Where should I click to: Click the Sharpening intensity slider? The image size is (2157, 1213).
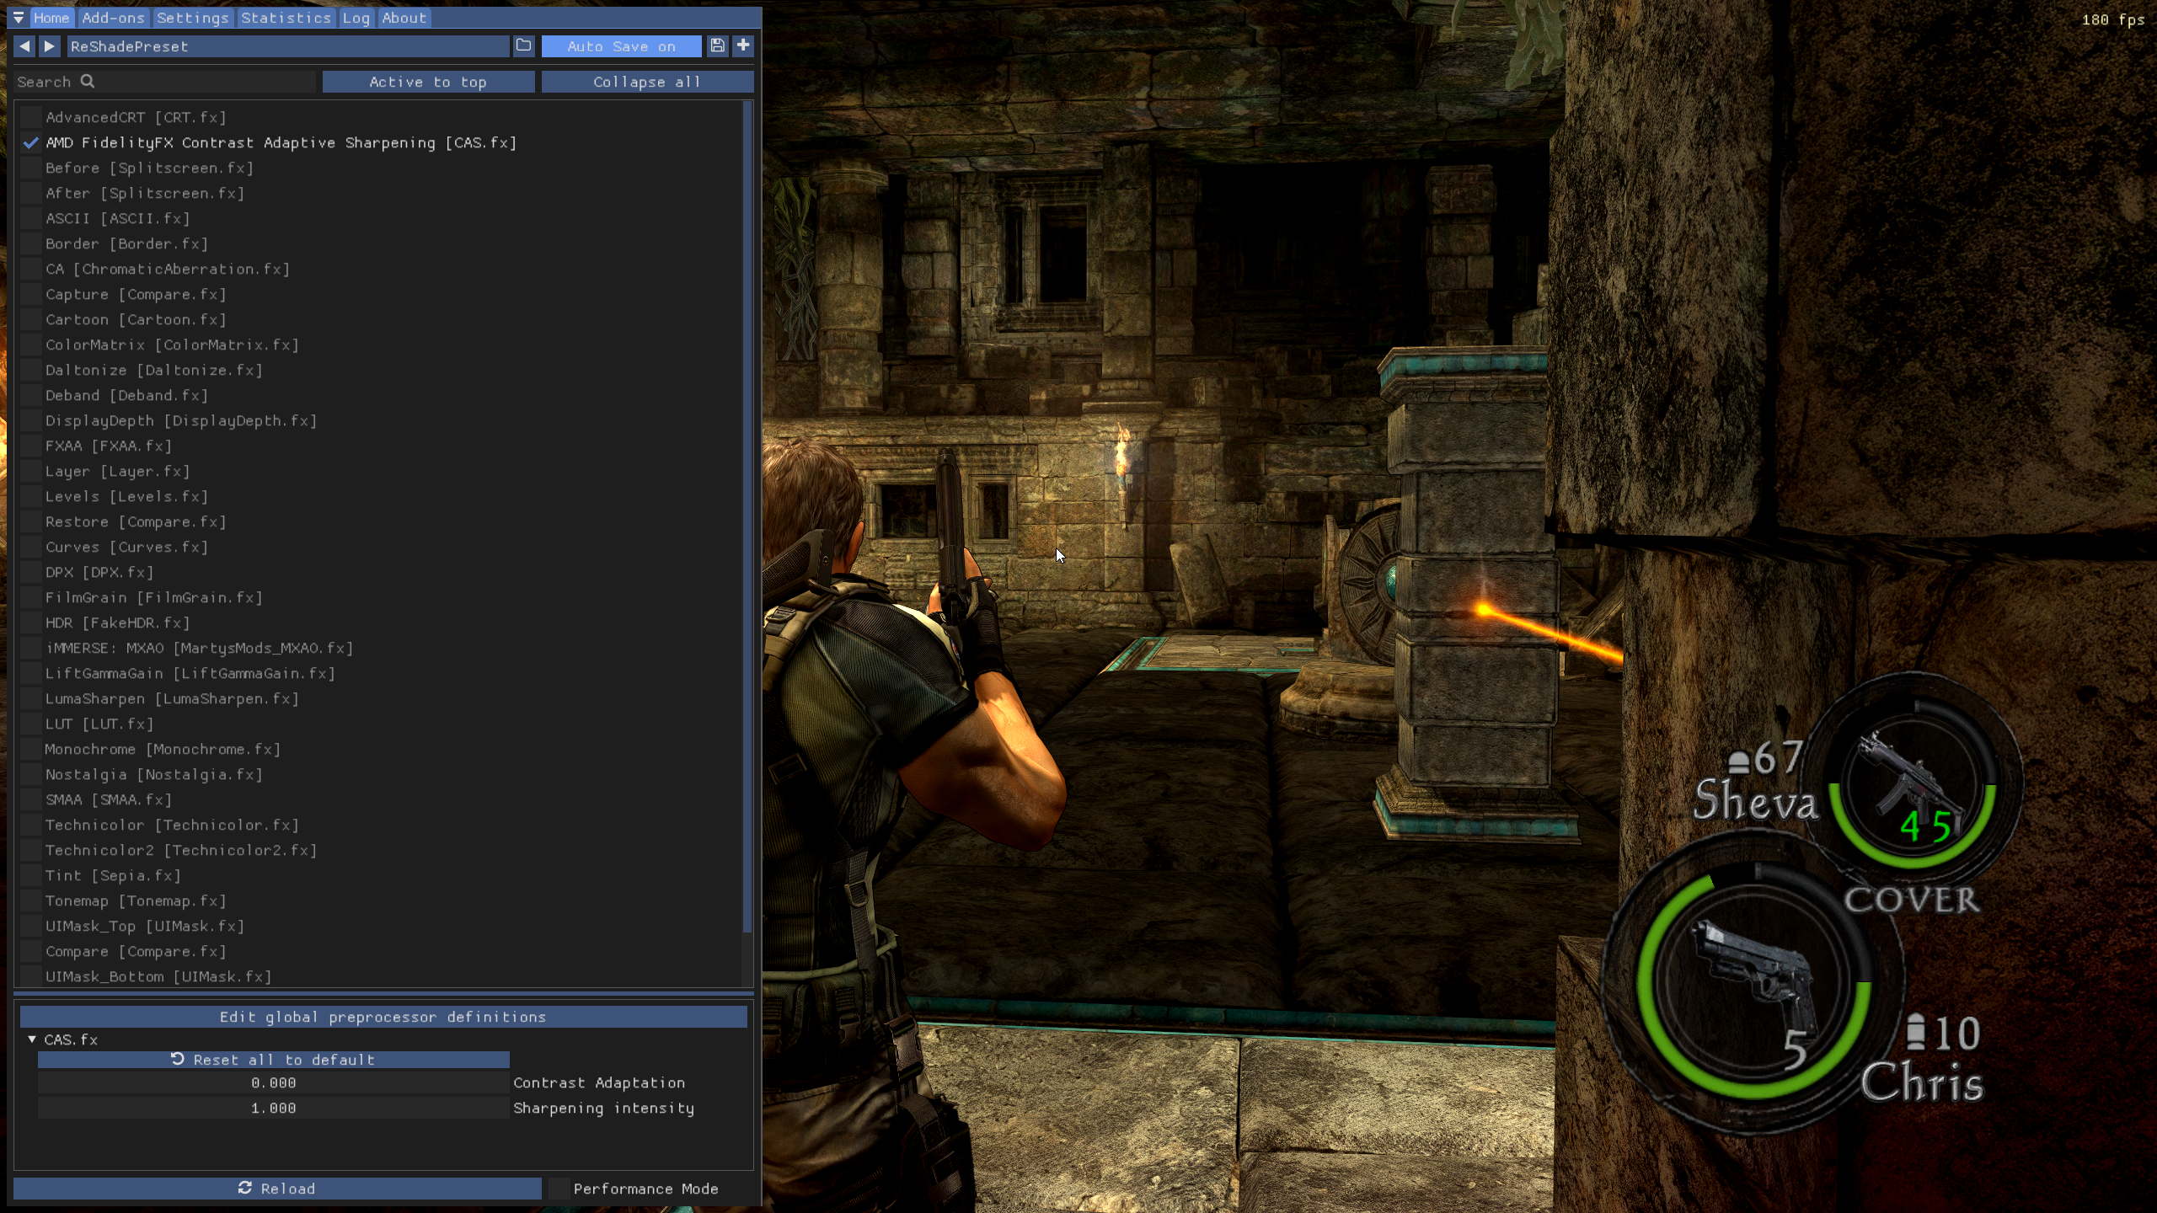click(273, 1108)
